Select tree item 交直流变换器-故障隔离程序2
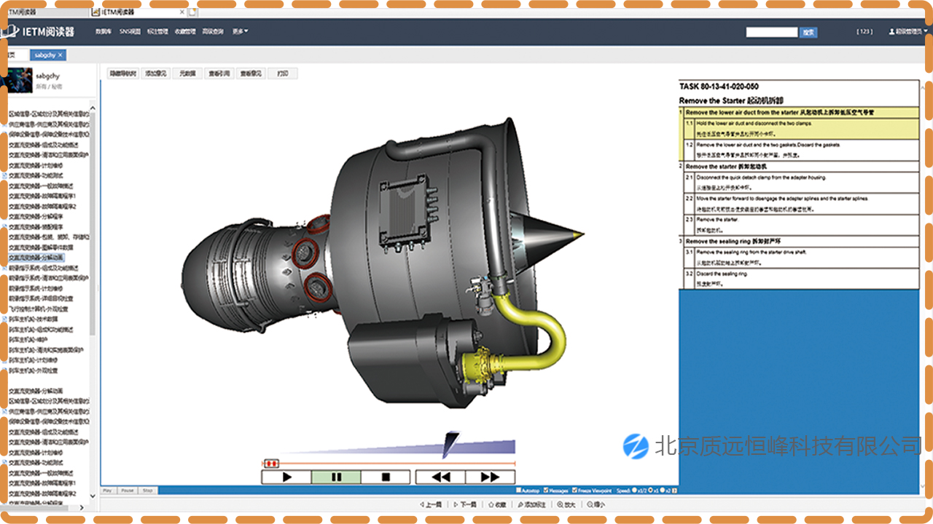 42,206
